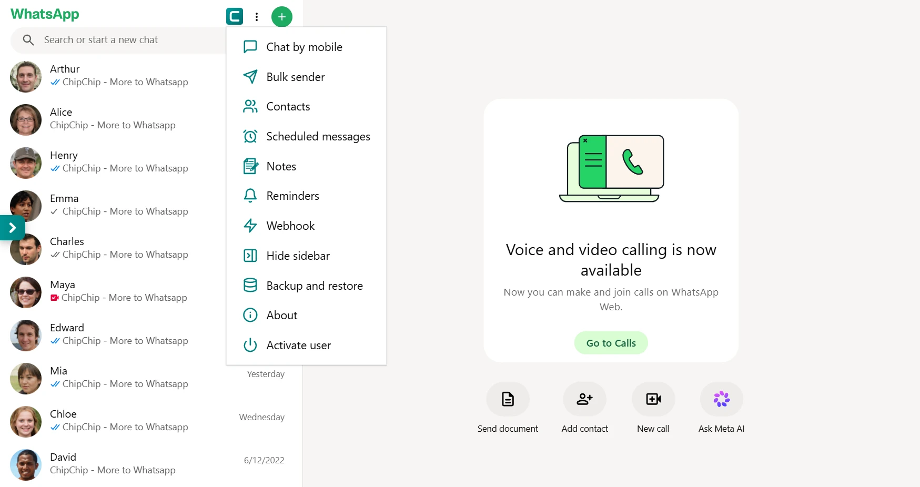Click the Go to Calls button
The image size is (920, 487).
coord(611,343)
